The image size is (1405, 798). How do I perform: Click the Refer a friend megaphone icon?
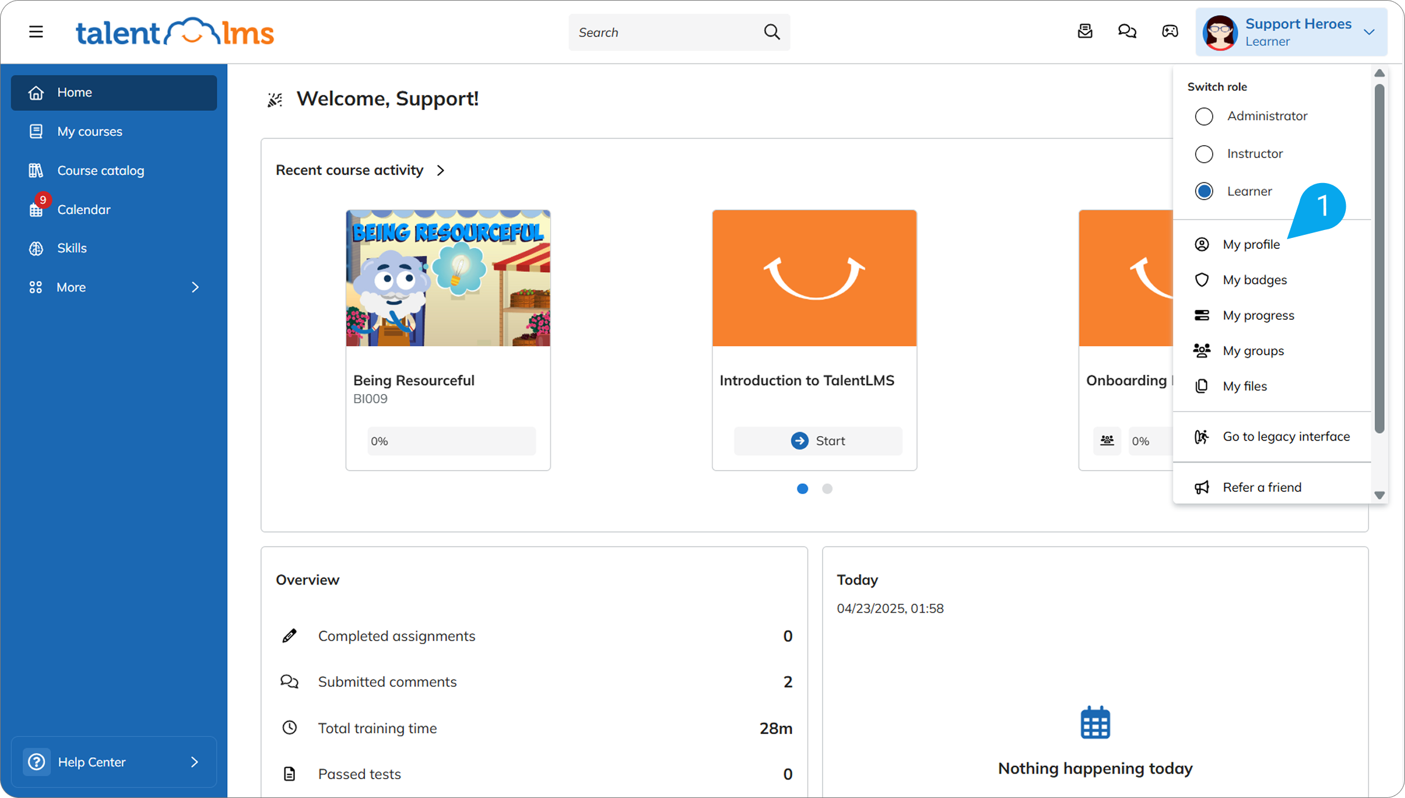[x=1202, y=487]
